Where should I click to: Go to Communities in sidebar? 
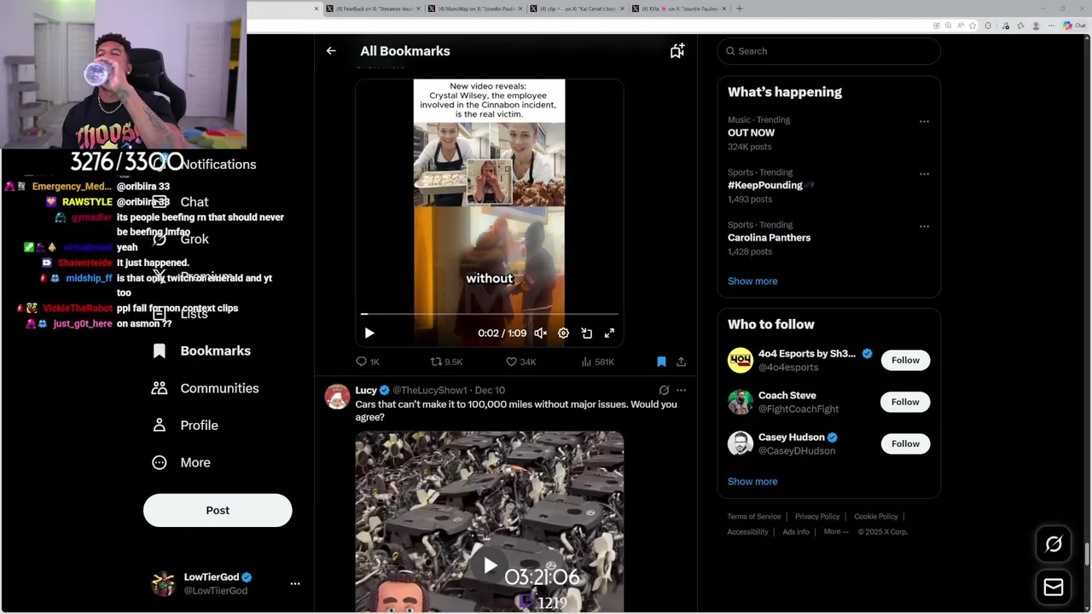point(205,388)
